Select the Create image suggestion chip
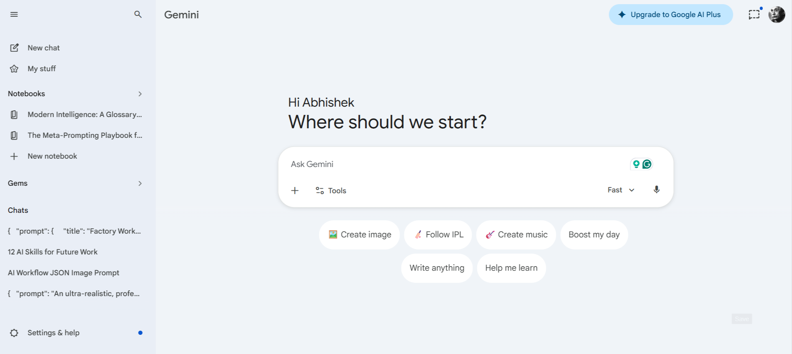 (x=359, y=234)
